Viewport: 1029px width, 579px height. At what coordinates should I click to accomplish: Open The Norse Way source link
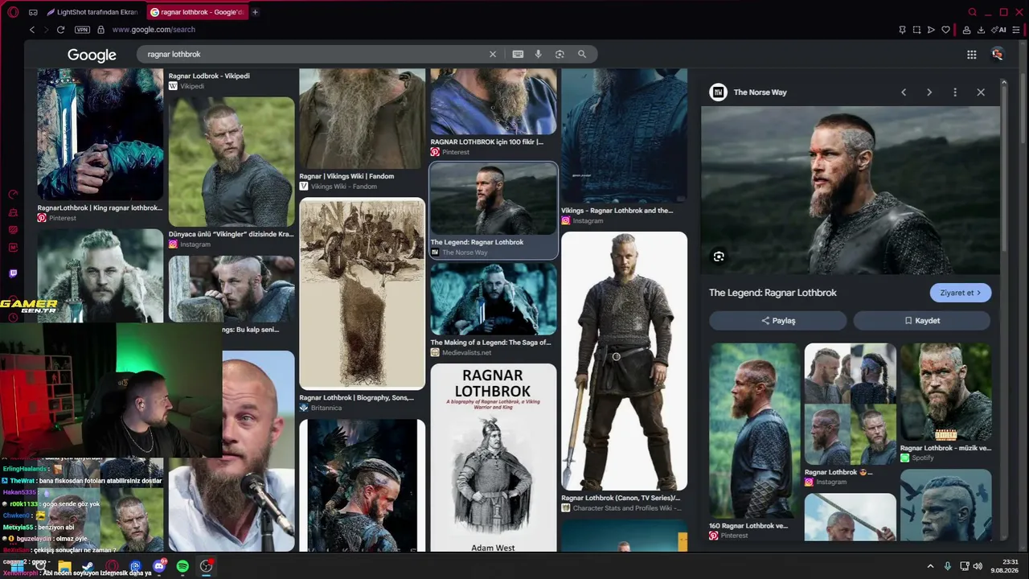pos(748,92)
